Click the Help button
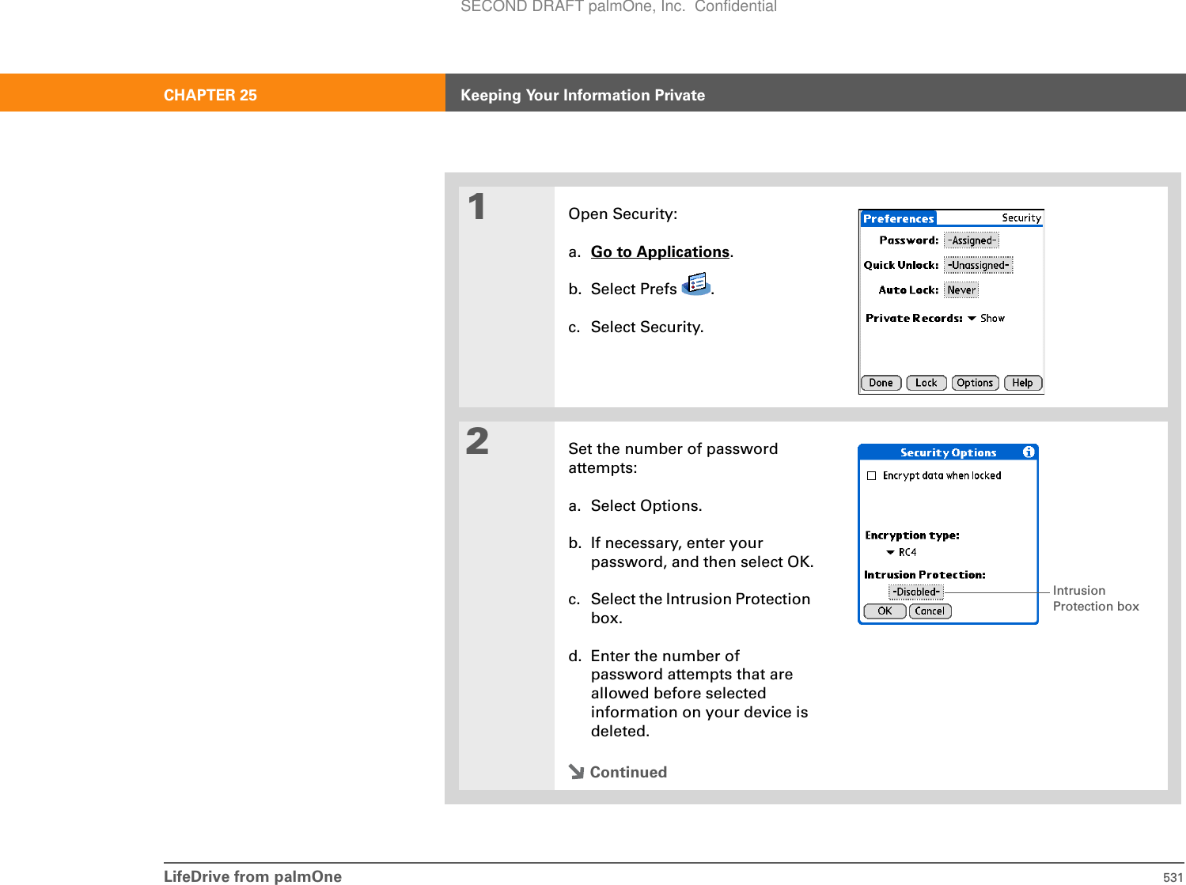1186x885 pixels. click(x=1022, y=383)
